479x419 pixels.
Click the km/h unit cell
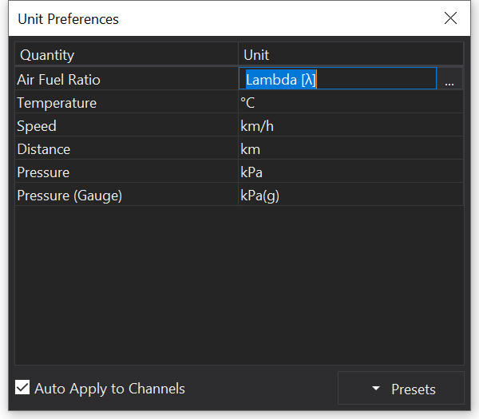pyautogui.click(x=350, y=126)
